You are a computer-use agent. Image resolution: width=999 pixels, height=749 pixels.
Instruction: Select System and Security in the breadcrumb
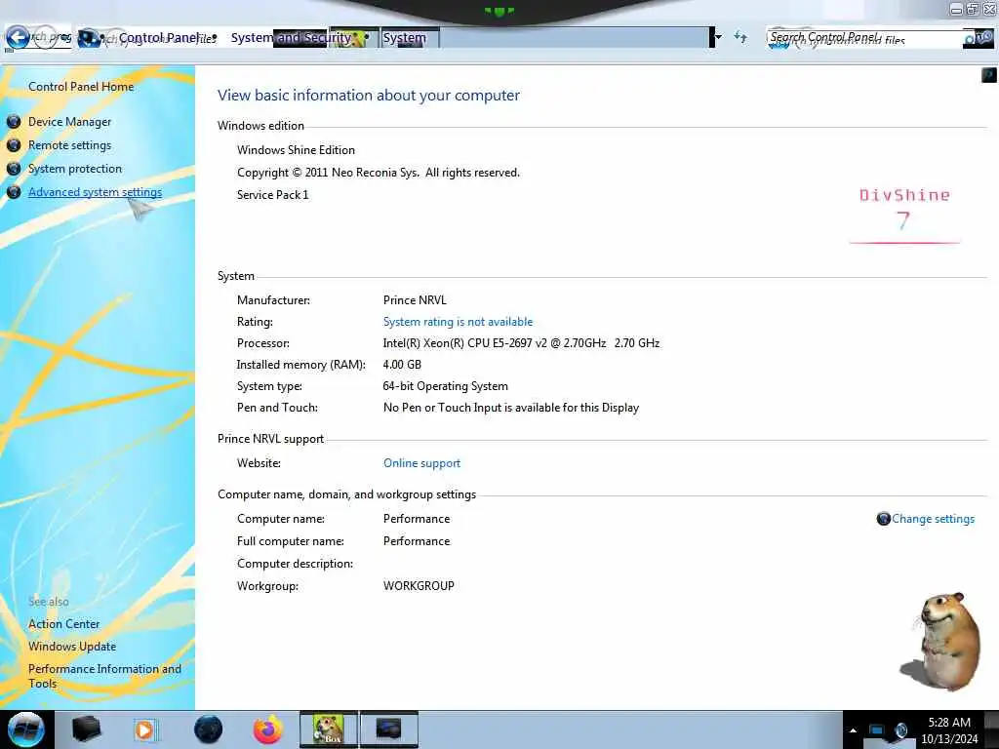291,38
